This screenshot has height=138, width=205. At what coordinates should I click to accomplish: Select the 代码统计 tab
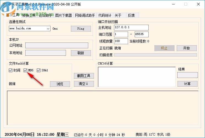[105, 15]
